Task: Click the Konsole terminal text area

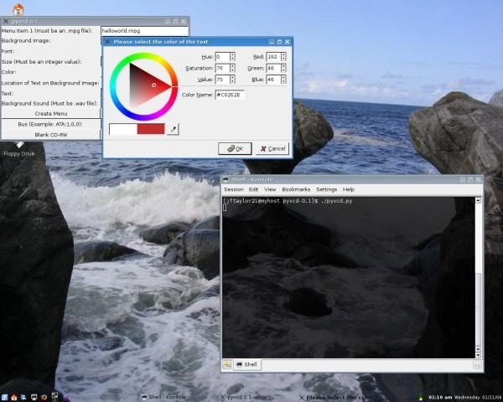Action: click(x=349, y=277)
